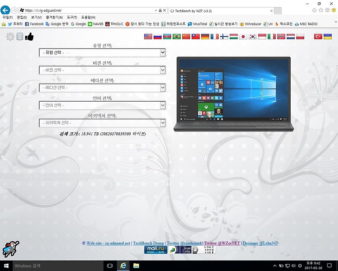Viewport: 338px width, 271px height.
Task: Open the NAVER bookmark
Action: coord(96,24)
